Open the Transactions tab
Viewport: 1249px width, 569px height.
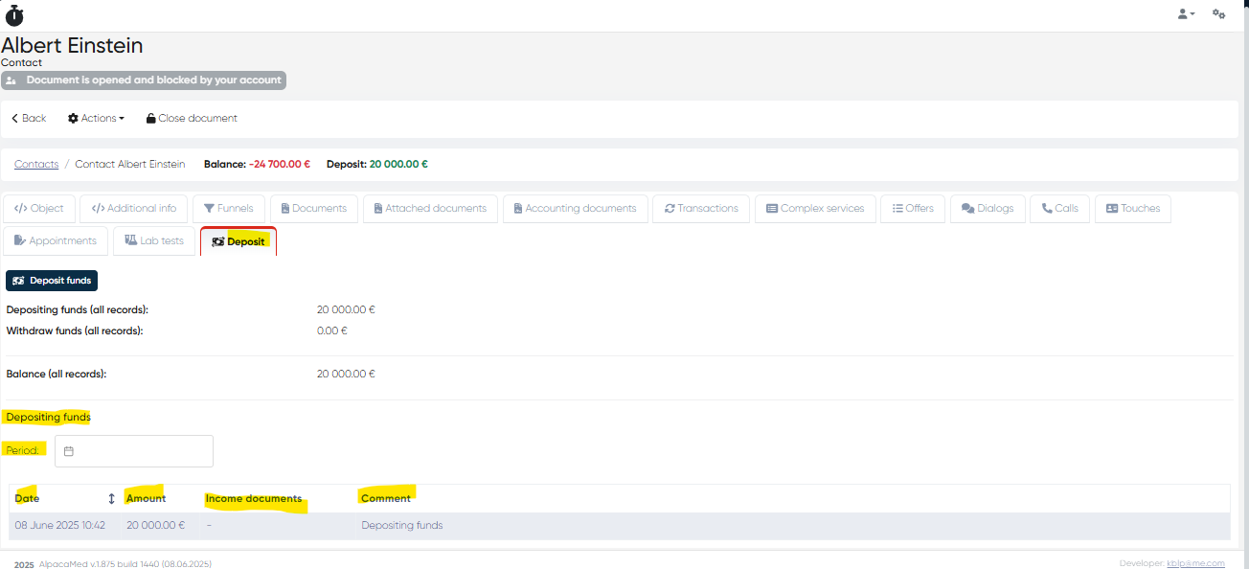click(x=700, y=209)
